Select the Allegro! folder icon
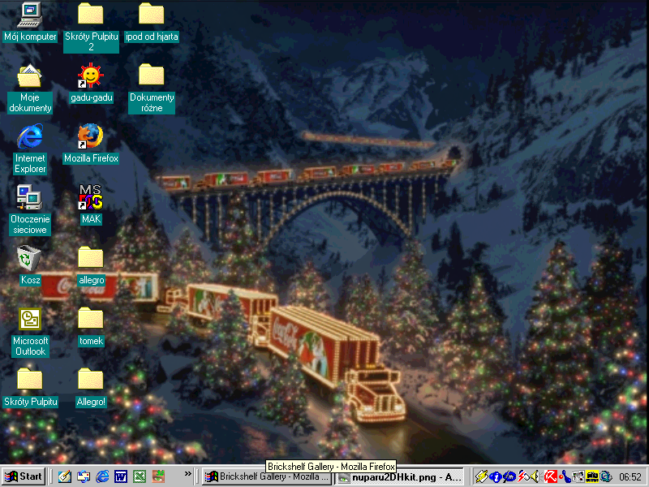 pyautogui.click(x=91, y=379)
